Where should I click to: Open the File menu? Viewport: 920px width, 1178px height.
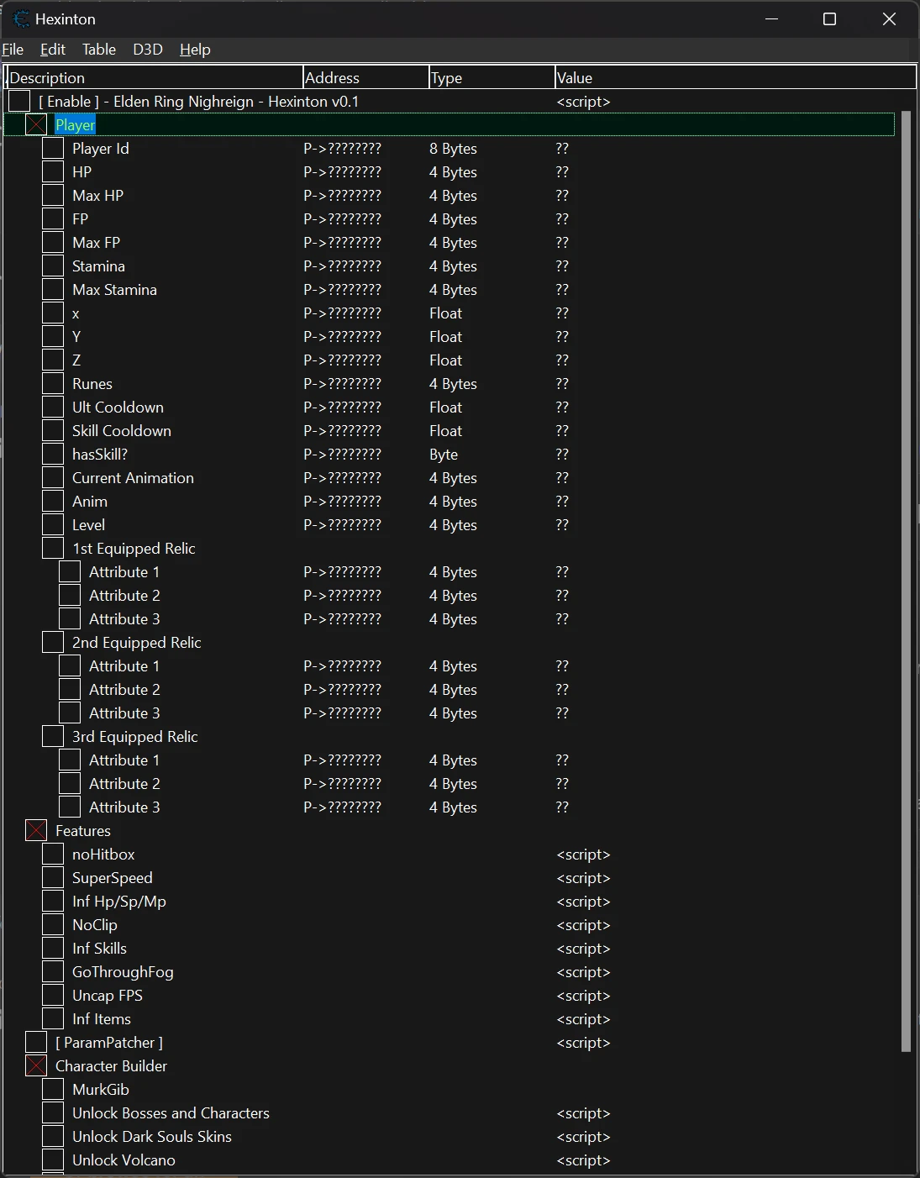point(13,50)
